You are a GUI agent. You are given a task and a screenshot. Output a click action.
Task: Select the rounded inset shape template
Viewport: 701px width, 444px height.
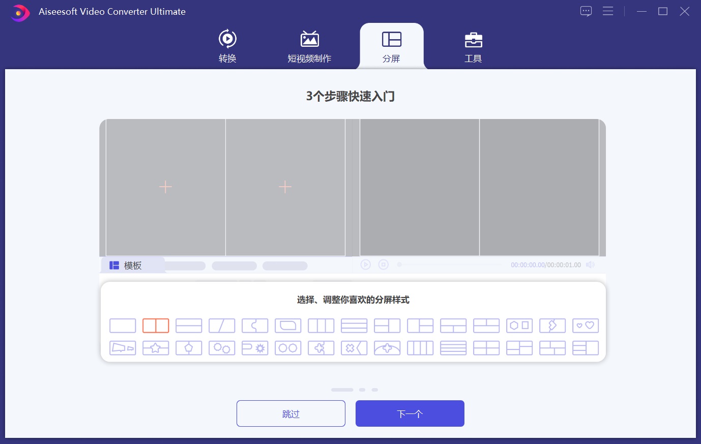click(x=288, y=325)
